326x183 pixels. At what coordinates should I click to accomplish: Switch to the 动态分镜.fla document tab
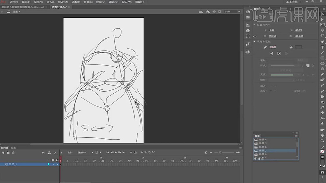59,7
